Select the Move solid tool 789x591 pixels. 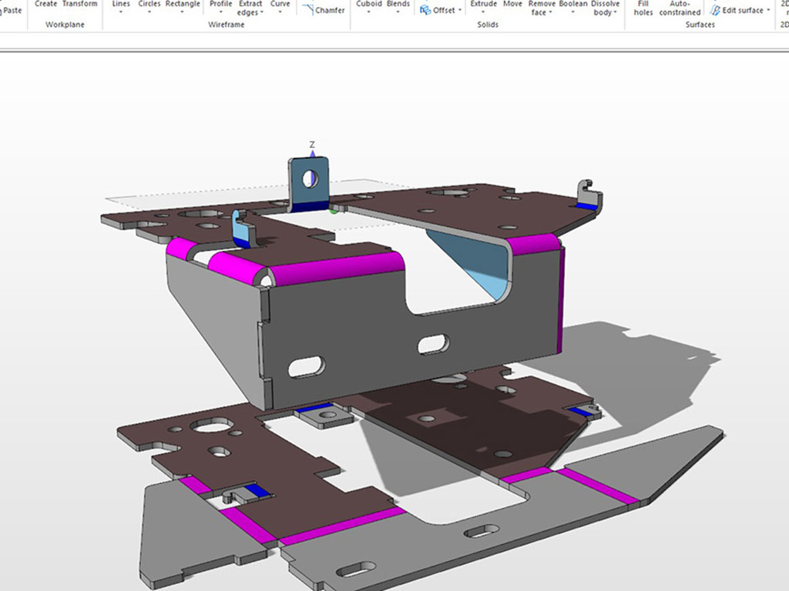(512, 4)
